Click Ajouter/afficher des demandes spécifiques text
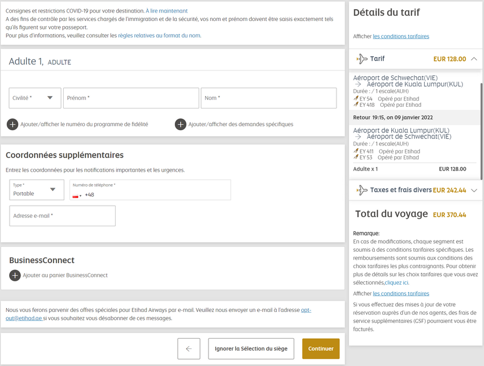Viewport: 484px width, 366px height. coord(241,124)
